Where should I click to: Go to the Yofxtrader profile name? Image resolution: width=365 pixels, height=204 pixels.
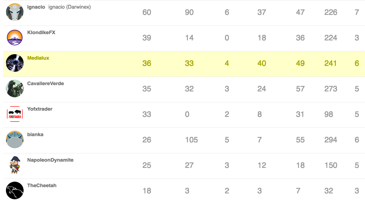(x=40, y=109)
